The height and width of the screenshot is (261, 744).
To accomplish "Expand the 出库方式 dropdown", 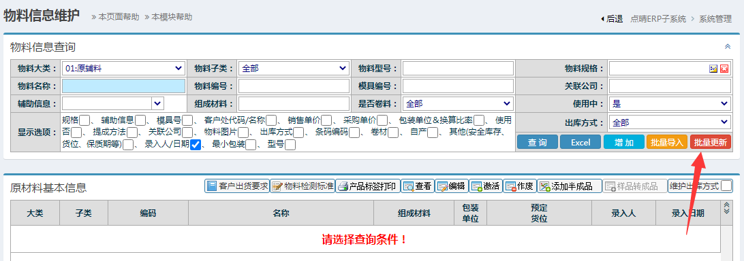I will [x=670, y=123].
